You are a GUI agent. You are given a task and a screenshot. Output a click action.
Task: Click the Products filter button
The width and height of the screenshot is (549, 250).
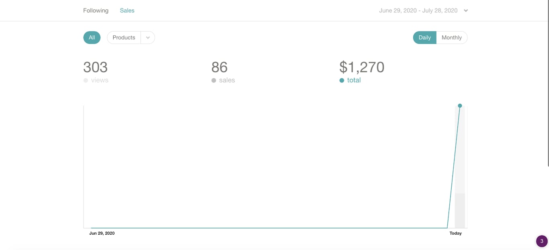click(x=124, y=37)
